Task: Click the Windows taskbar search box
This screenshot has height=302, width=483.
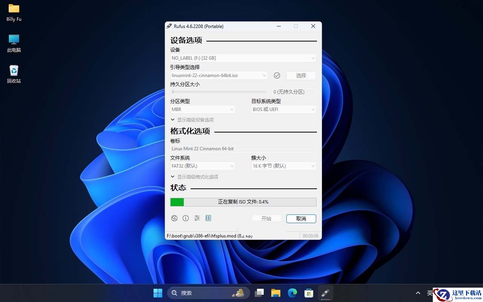Action: 209,293
